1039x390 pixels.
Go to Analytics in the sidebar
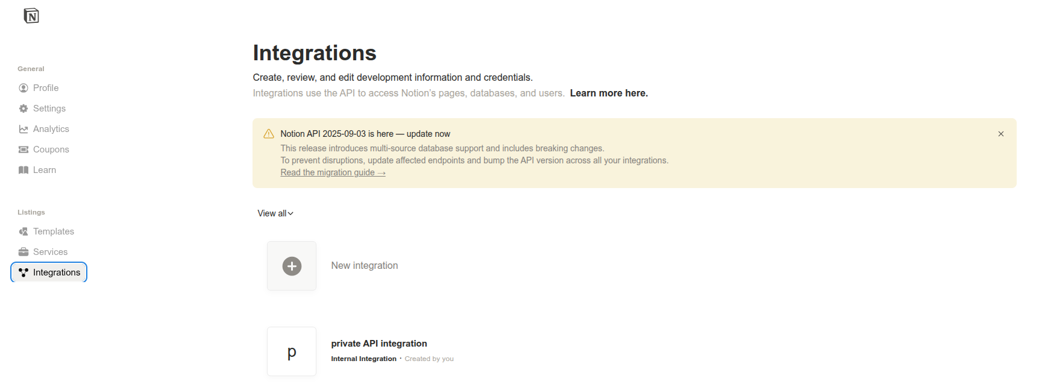pos(51,129)
